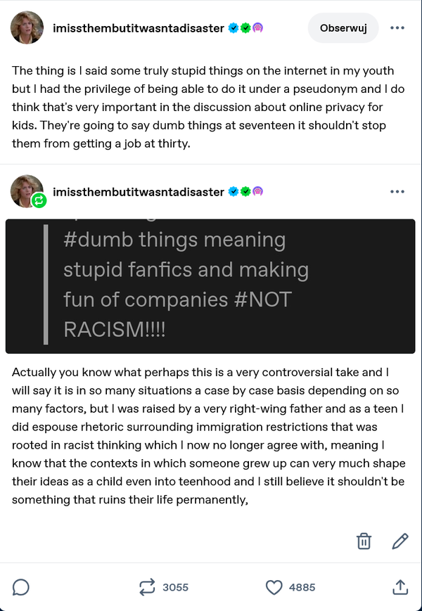The width and height of the screenshot is (422, 611).
Task: Click the purple paw badge on the second post
Action: [x=257, y=192]
